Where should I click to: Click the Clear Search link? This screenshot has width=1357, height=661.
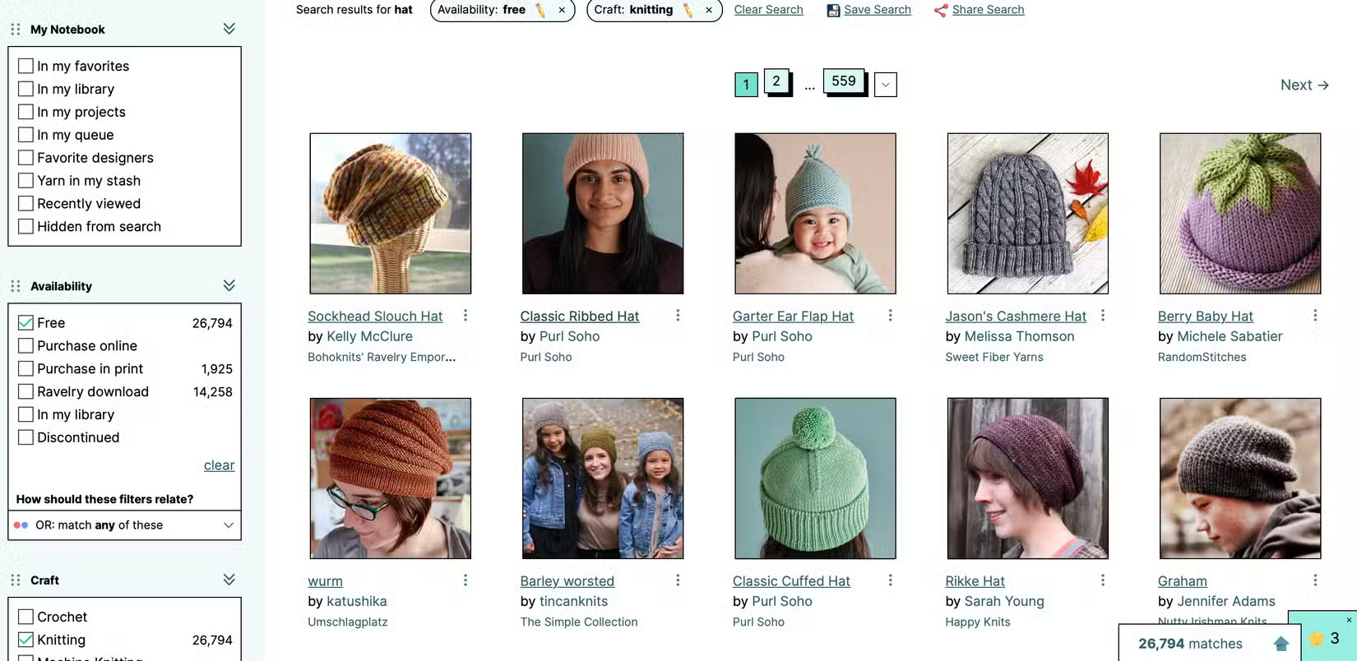click(x=768, y=10)
